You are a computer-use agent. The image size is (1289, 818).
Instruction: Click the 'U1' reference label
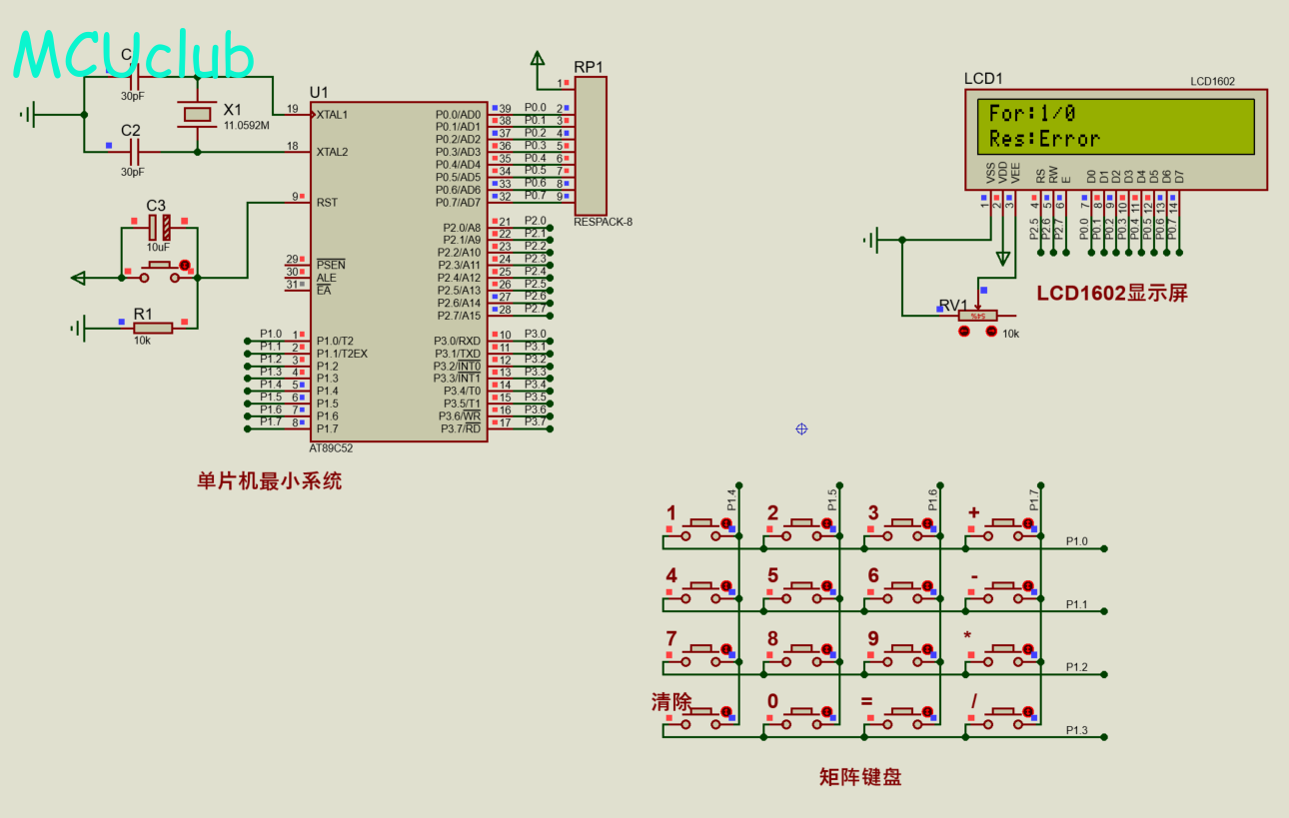click(x=319, y=92)
